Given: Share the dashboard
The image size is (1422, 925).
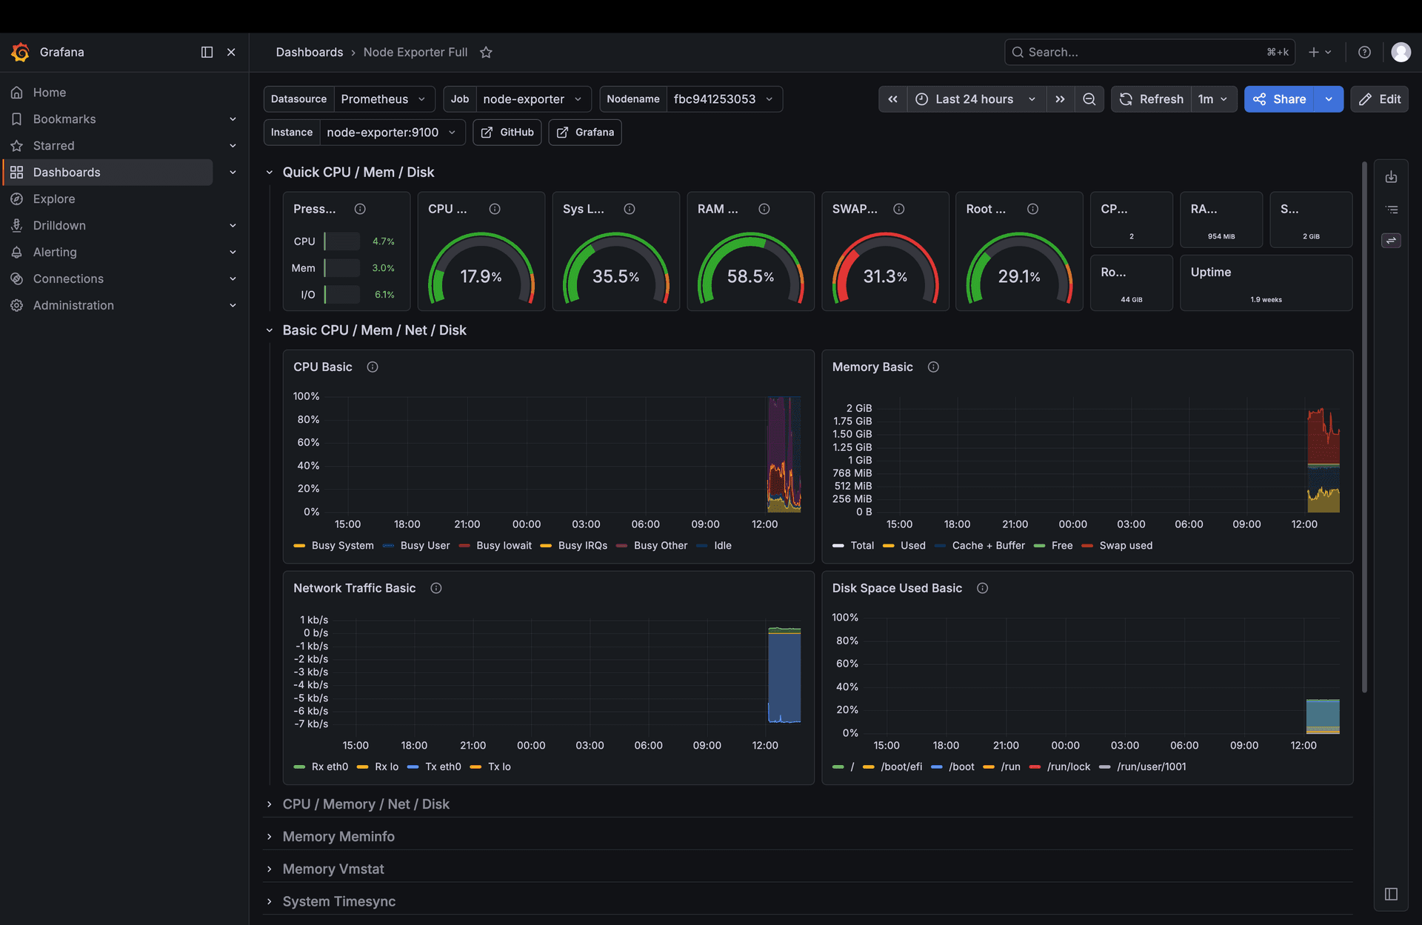Looking at the screenshot, I should [1279, 99].
